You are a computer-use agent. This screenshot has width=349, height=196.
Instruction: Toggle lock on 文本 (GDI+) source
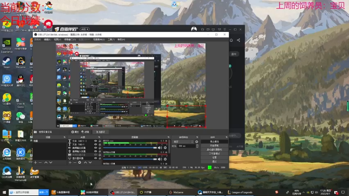(99, 145)
